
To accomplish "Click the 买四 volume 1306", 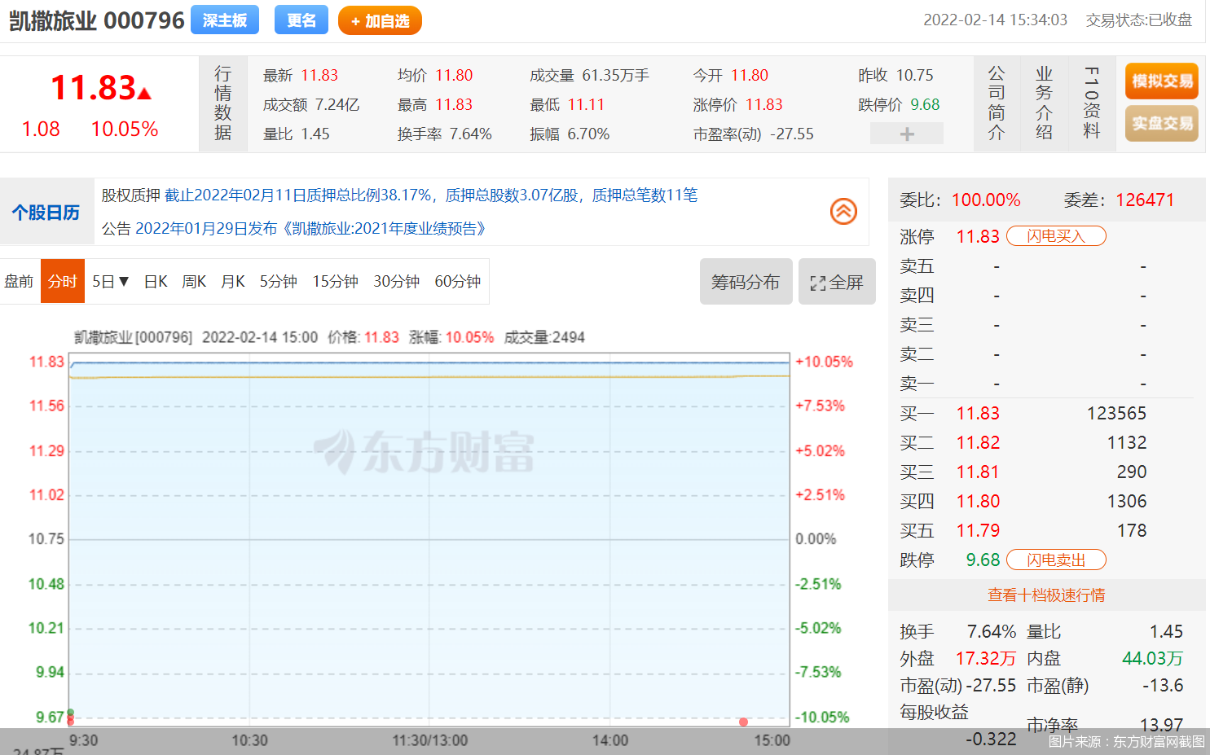I will (1127, 502).
